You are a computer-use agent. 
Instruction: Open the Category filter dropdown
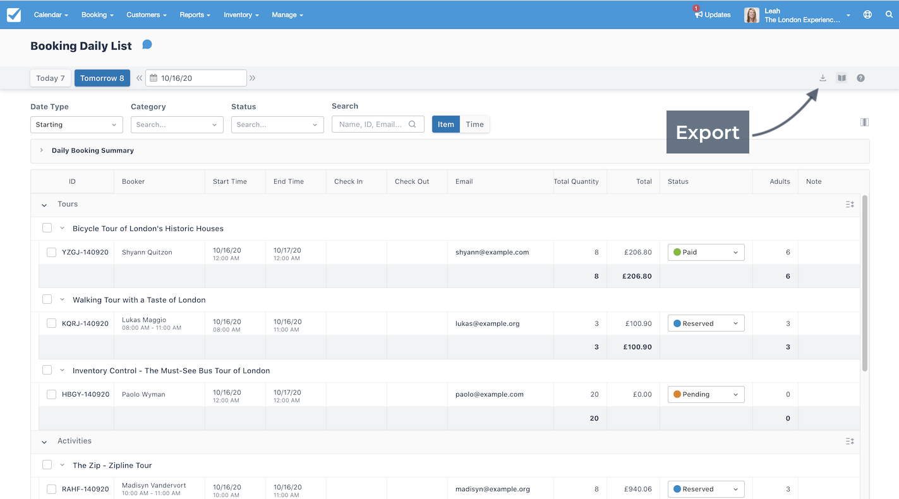(177, 124)
